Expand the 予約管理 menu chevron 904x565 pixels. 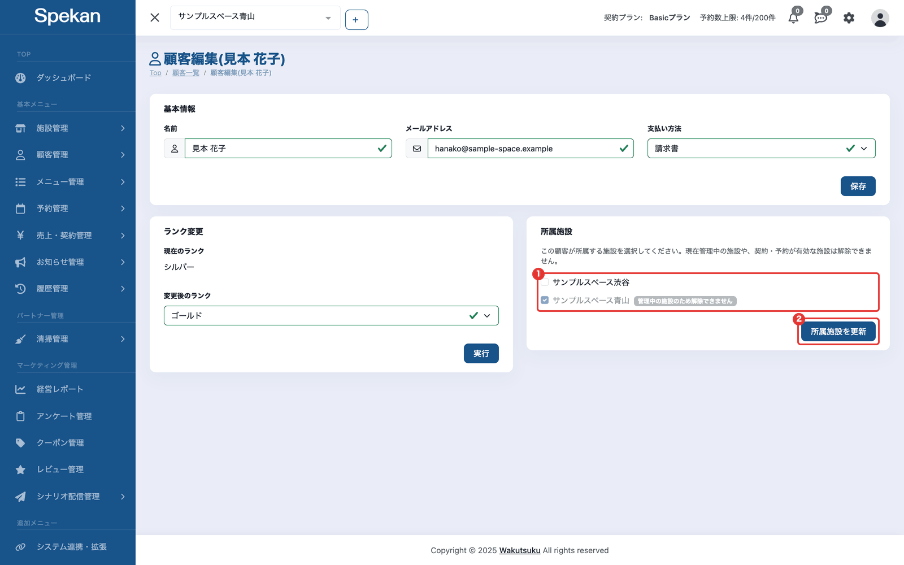click(x=123, y=208)
